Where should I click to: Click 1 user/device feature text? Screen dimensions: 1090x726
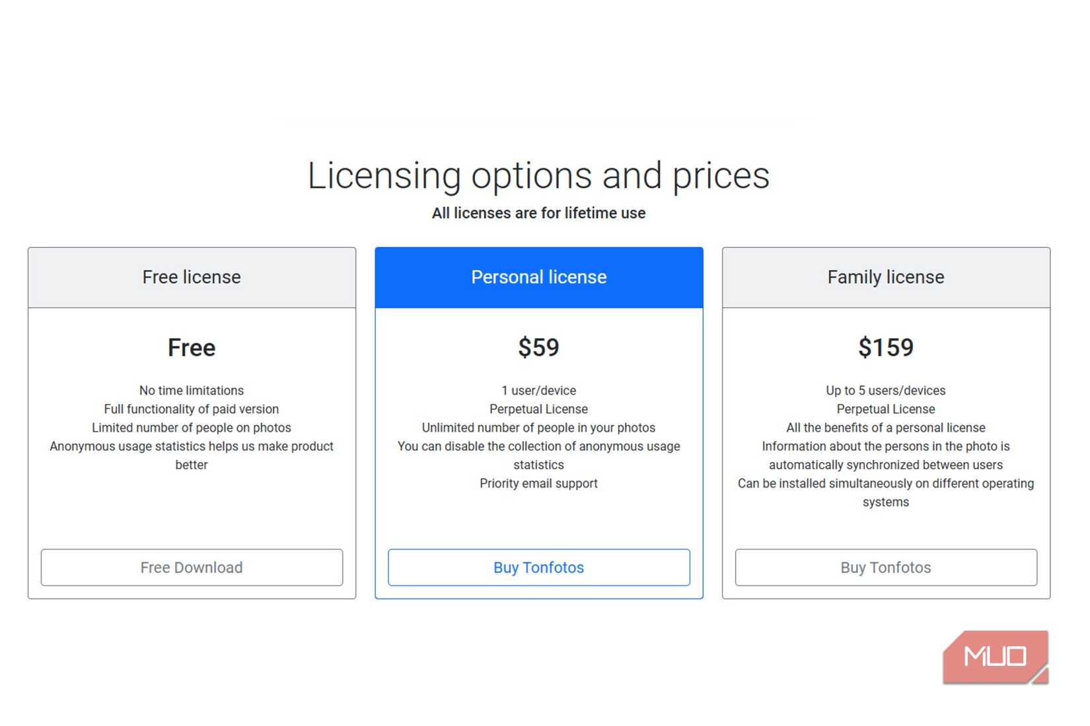538,390
